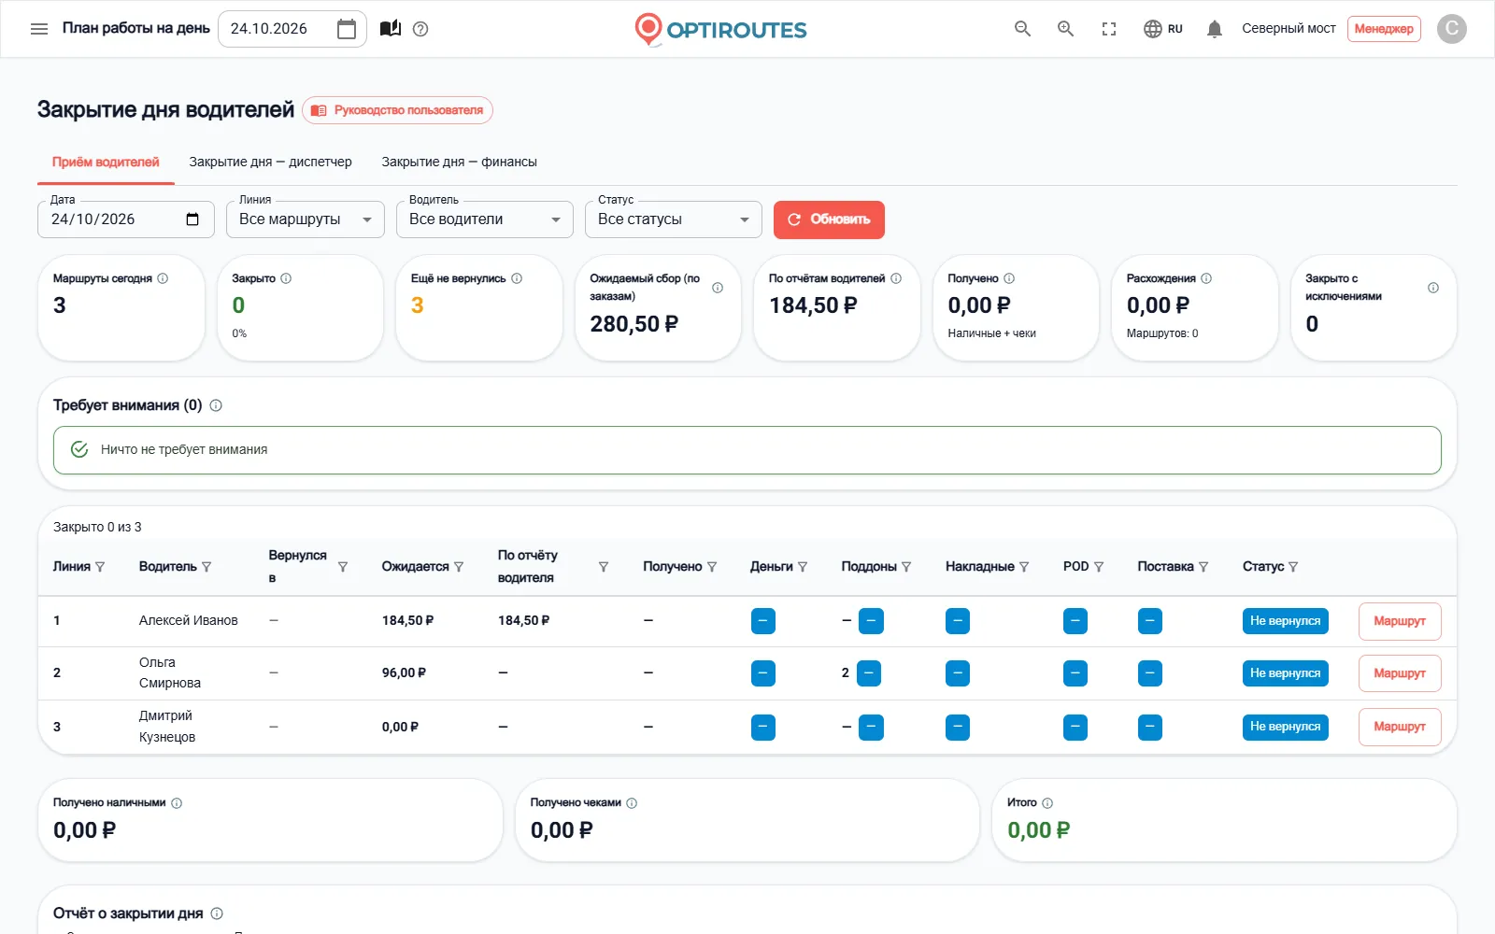Show info for Закрыто card

[x=286, y=278]
